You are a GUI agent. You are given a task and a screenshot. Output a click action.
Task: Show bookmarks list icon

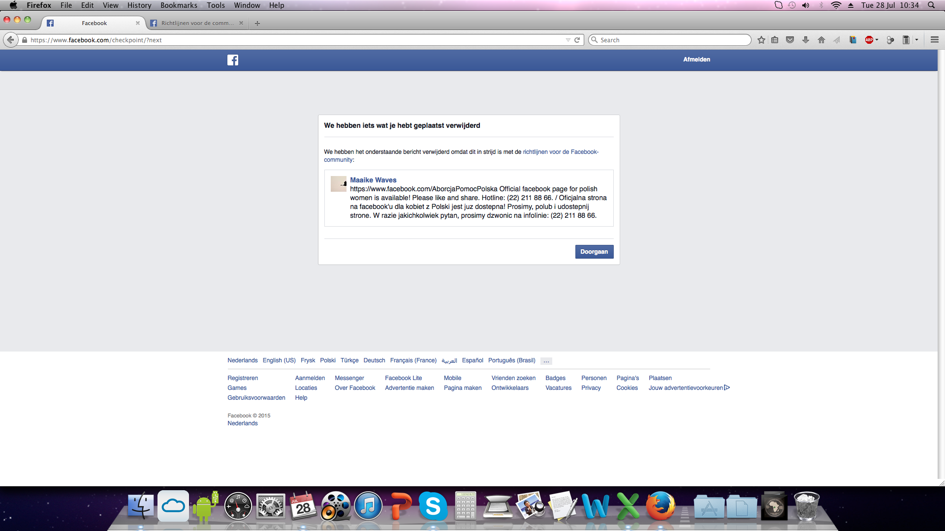[x=775, y=40]
